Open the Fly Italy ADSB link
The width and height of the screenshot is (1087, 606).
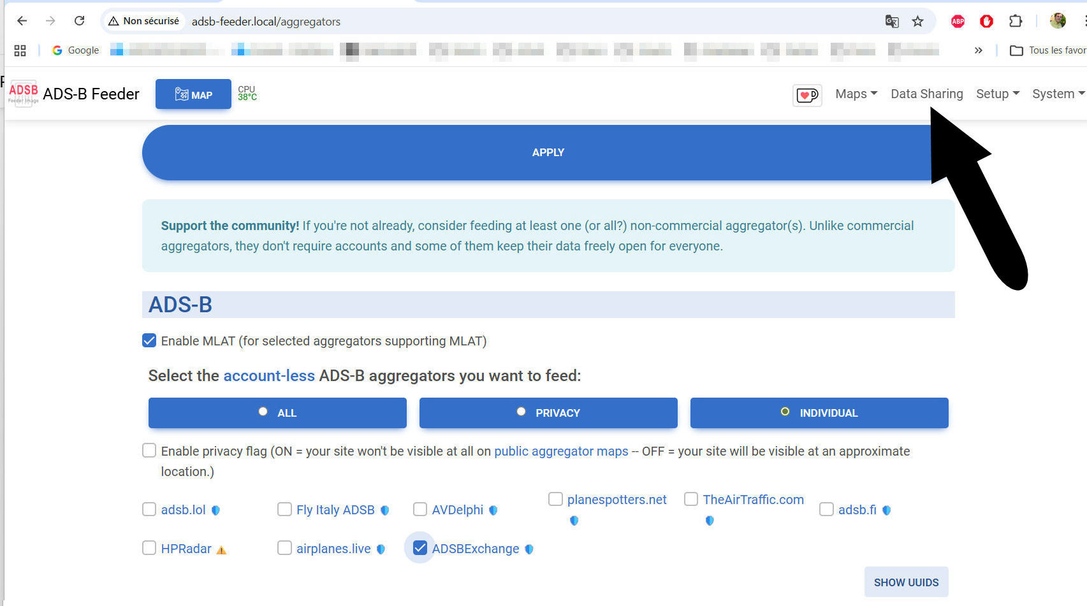(335, 510)
